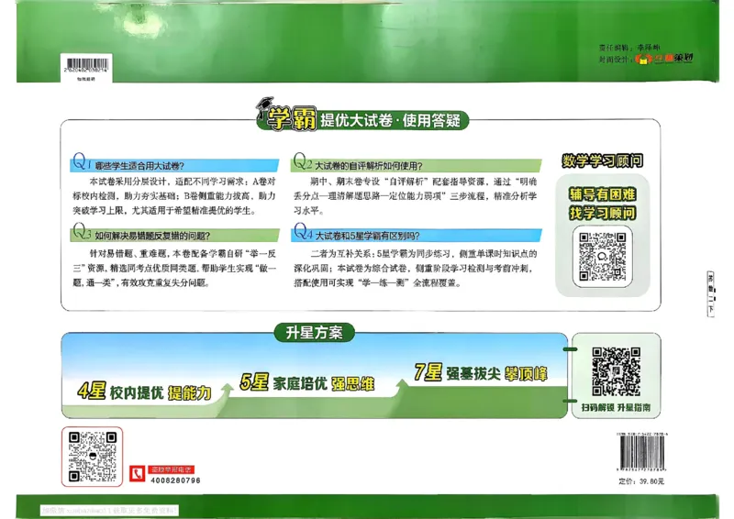The width and height of the screenshot is (734, 519).
Task: Select the large Q4 letter marker
Action: click(x=303, y=231)
